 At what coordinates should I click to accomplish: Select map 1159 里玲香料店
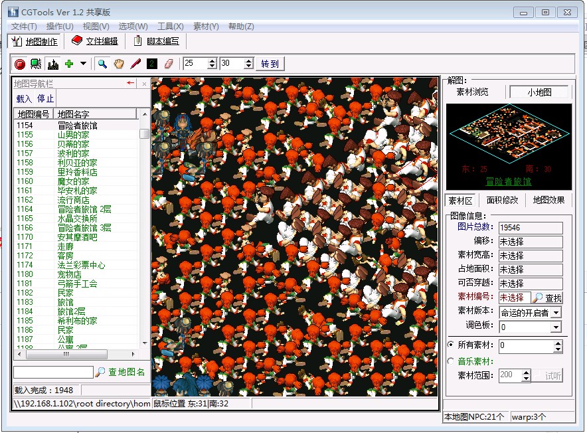[x=77, y=172]
